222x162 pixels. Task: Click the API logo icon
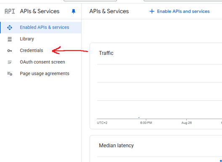tap(10, 11)
